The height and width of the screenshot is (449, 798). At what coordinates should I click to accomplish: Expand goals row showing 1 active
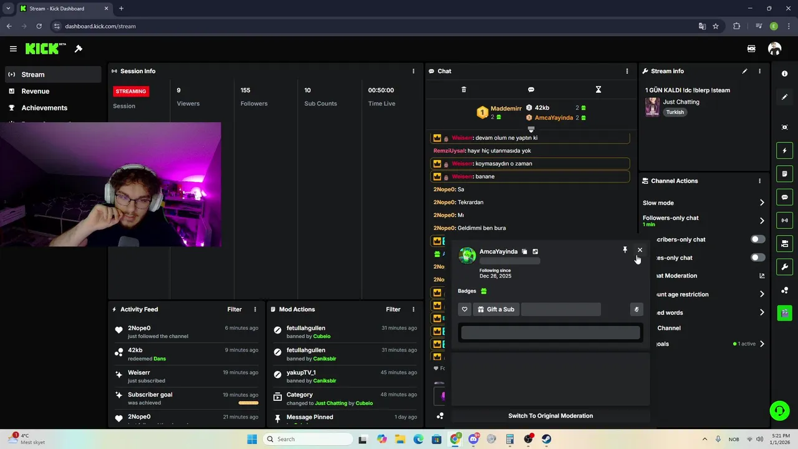pos(762,344)
